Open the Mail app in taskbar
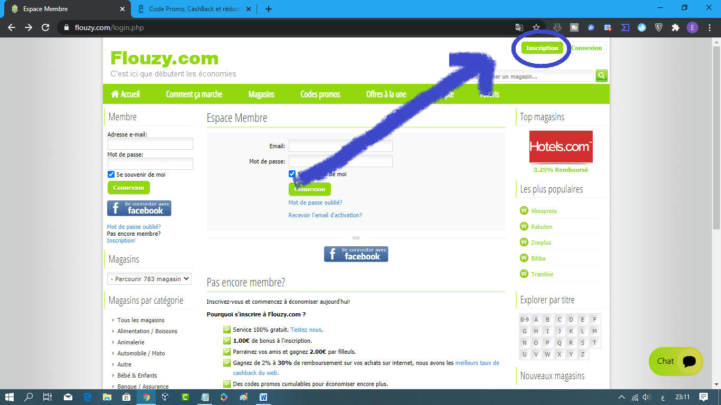 point(68,397)
